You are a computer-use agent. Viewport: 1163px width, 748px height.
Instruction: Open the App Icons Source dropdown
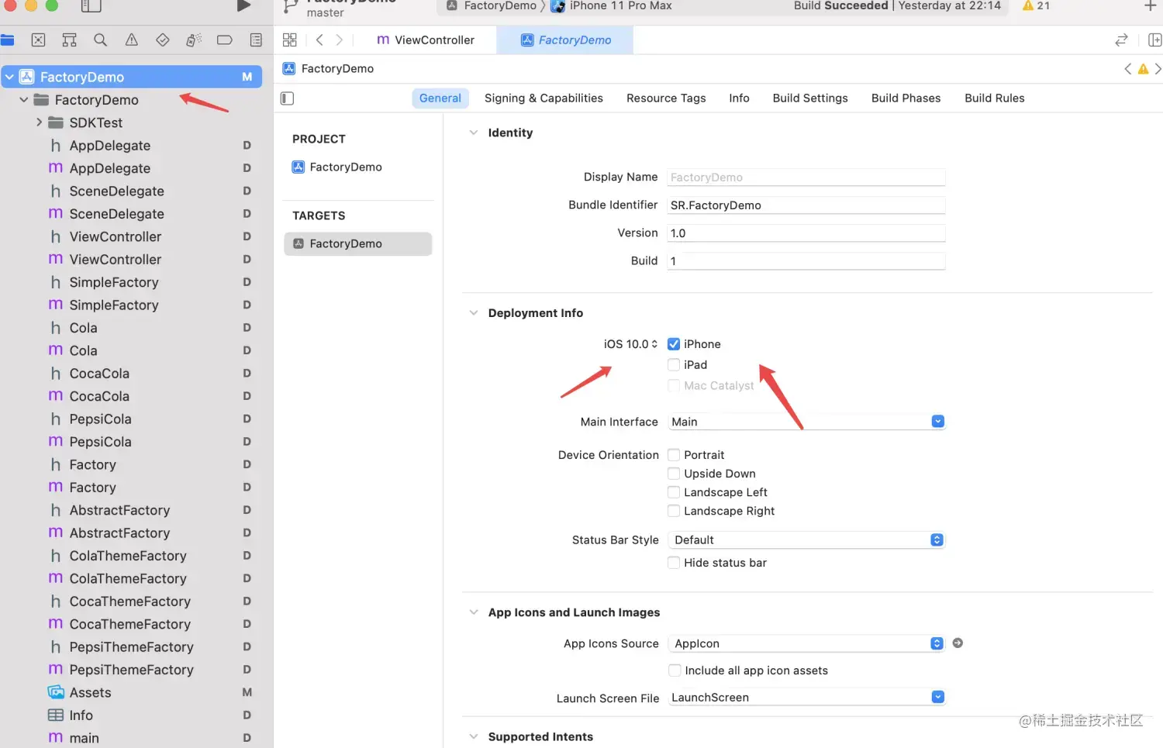(806, 643)
